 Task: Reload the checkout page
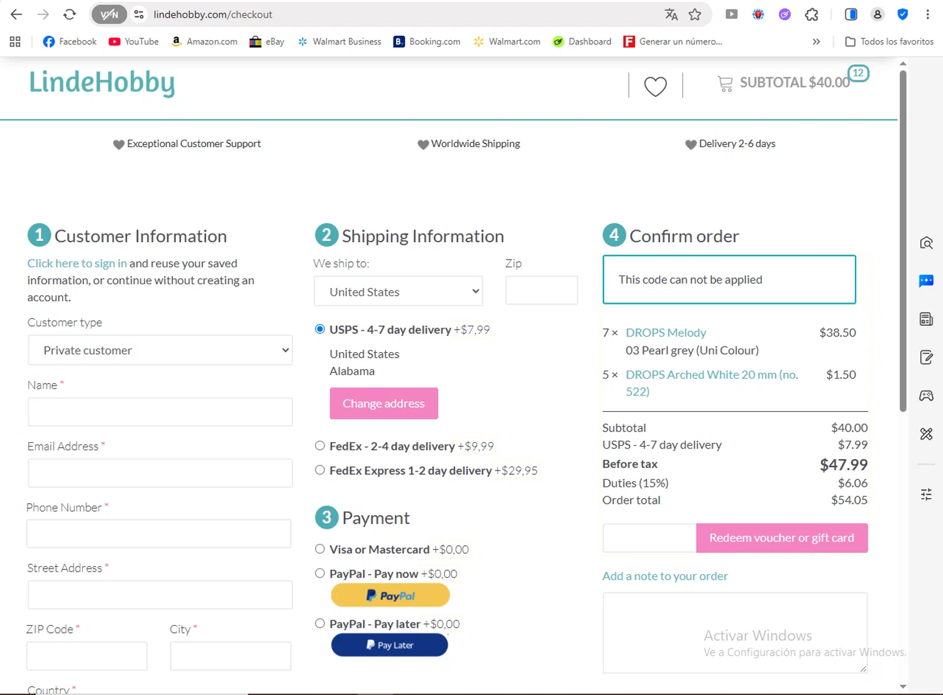pos(70,14)
